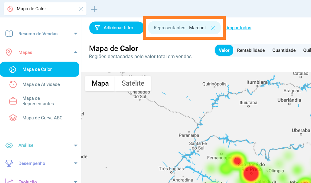Click the Itumbiara city label on the map

tap(257, 82)
